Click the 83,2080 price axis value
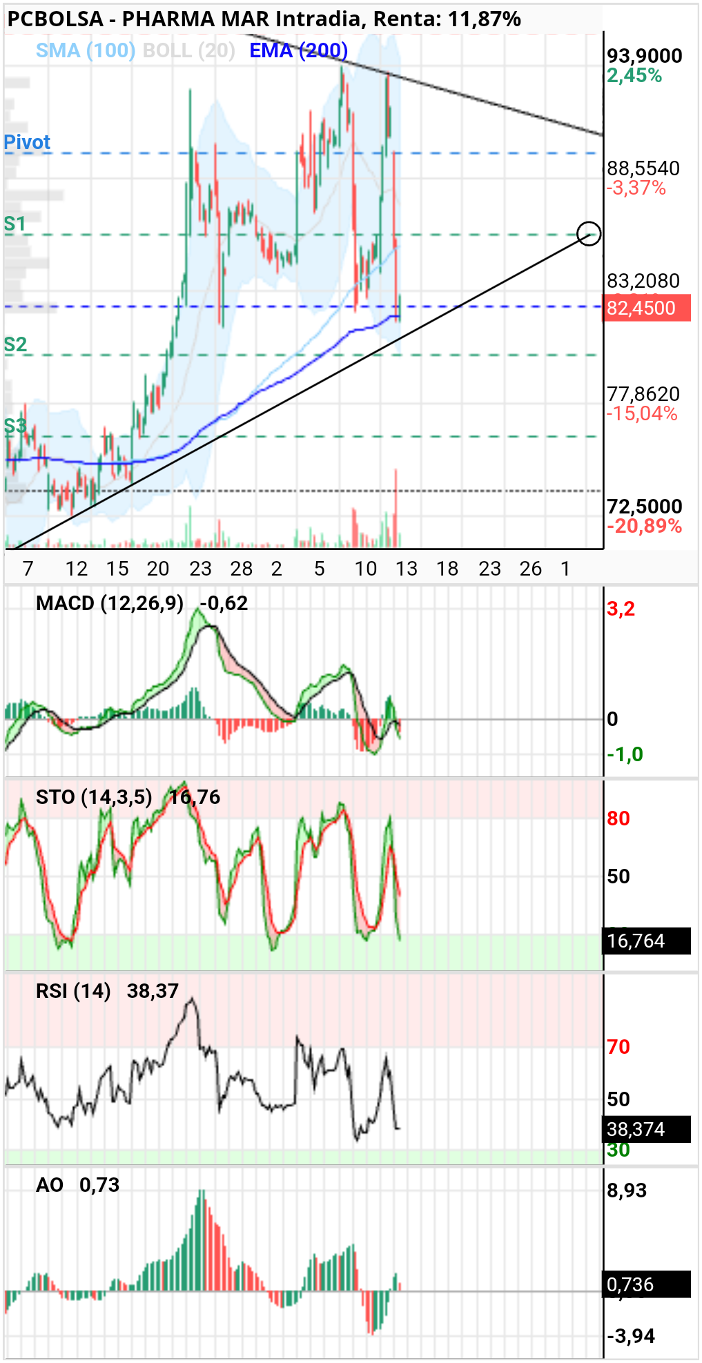Screen dimensions: 702x1363 coord(643,281)
